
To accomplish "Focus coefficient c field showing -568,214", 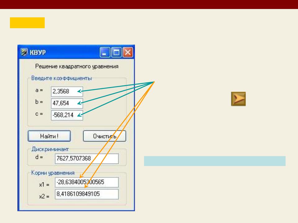I will [x=67, y=115].
